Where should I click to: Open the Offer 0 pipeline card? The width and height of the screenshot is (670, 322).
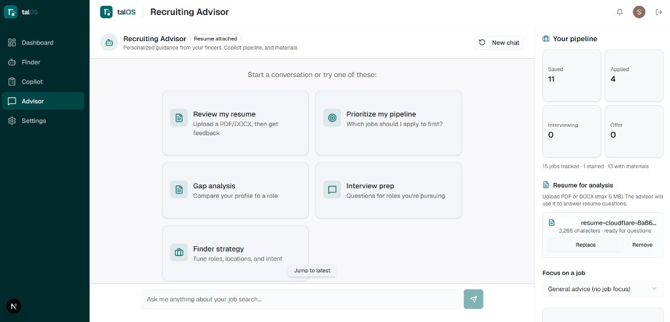(634, 131)
